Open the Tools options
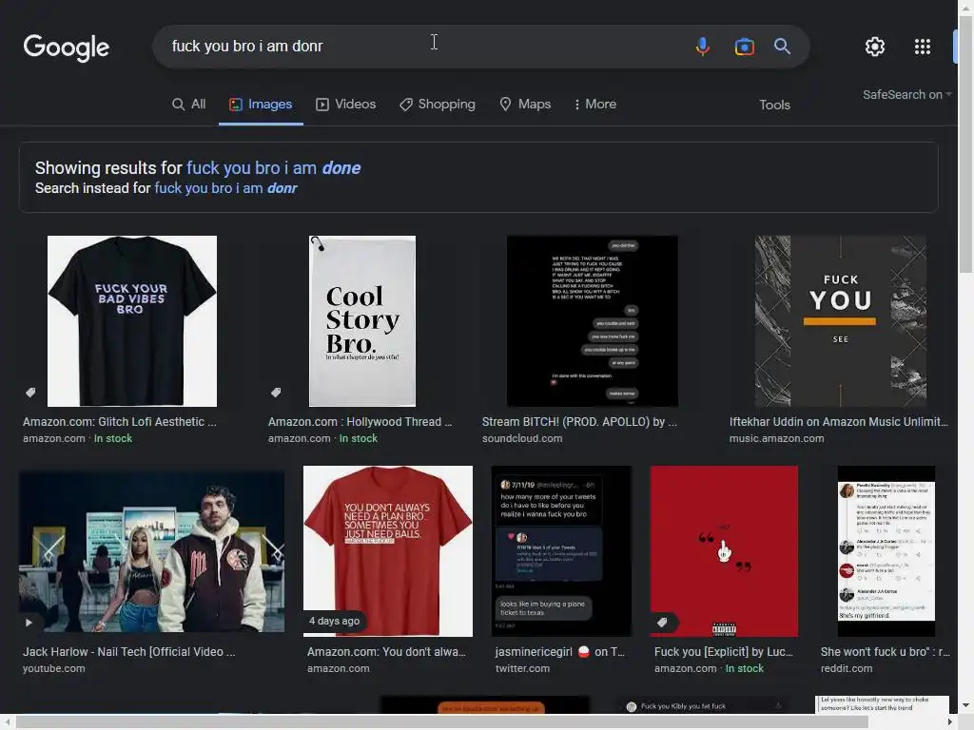 (x=774, y=105)
